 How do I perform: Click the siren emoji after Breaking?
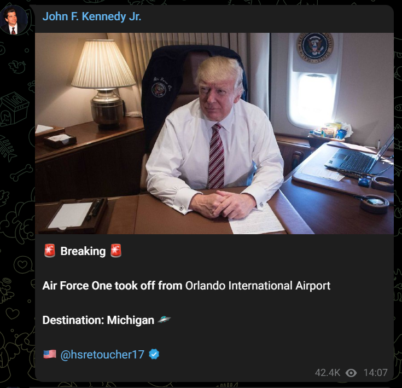[116, 251]
